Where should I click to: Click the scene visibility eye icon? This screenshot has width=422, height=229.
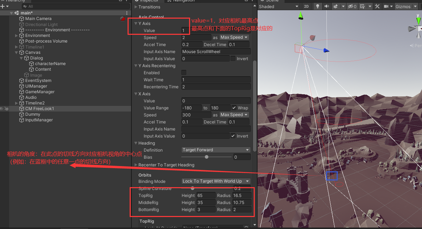coord(351,6)
